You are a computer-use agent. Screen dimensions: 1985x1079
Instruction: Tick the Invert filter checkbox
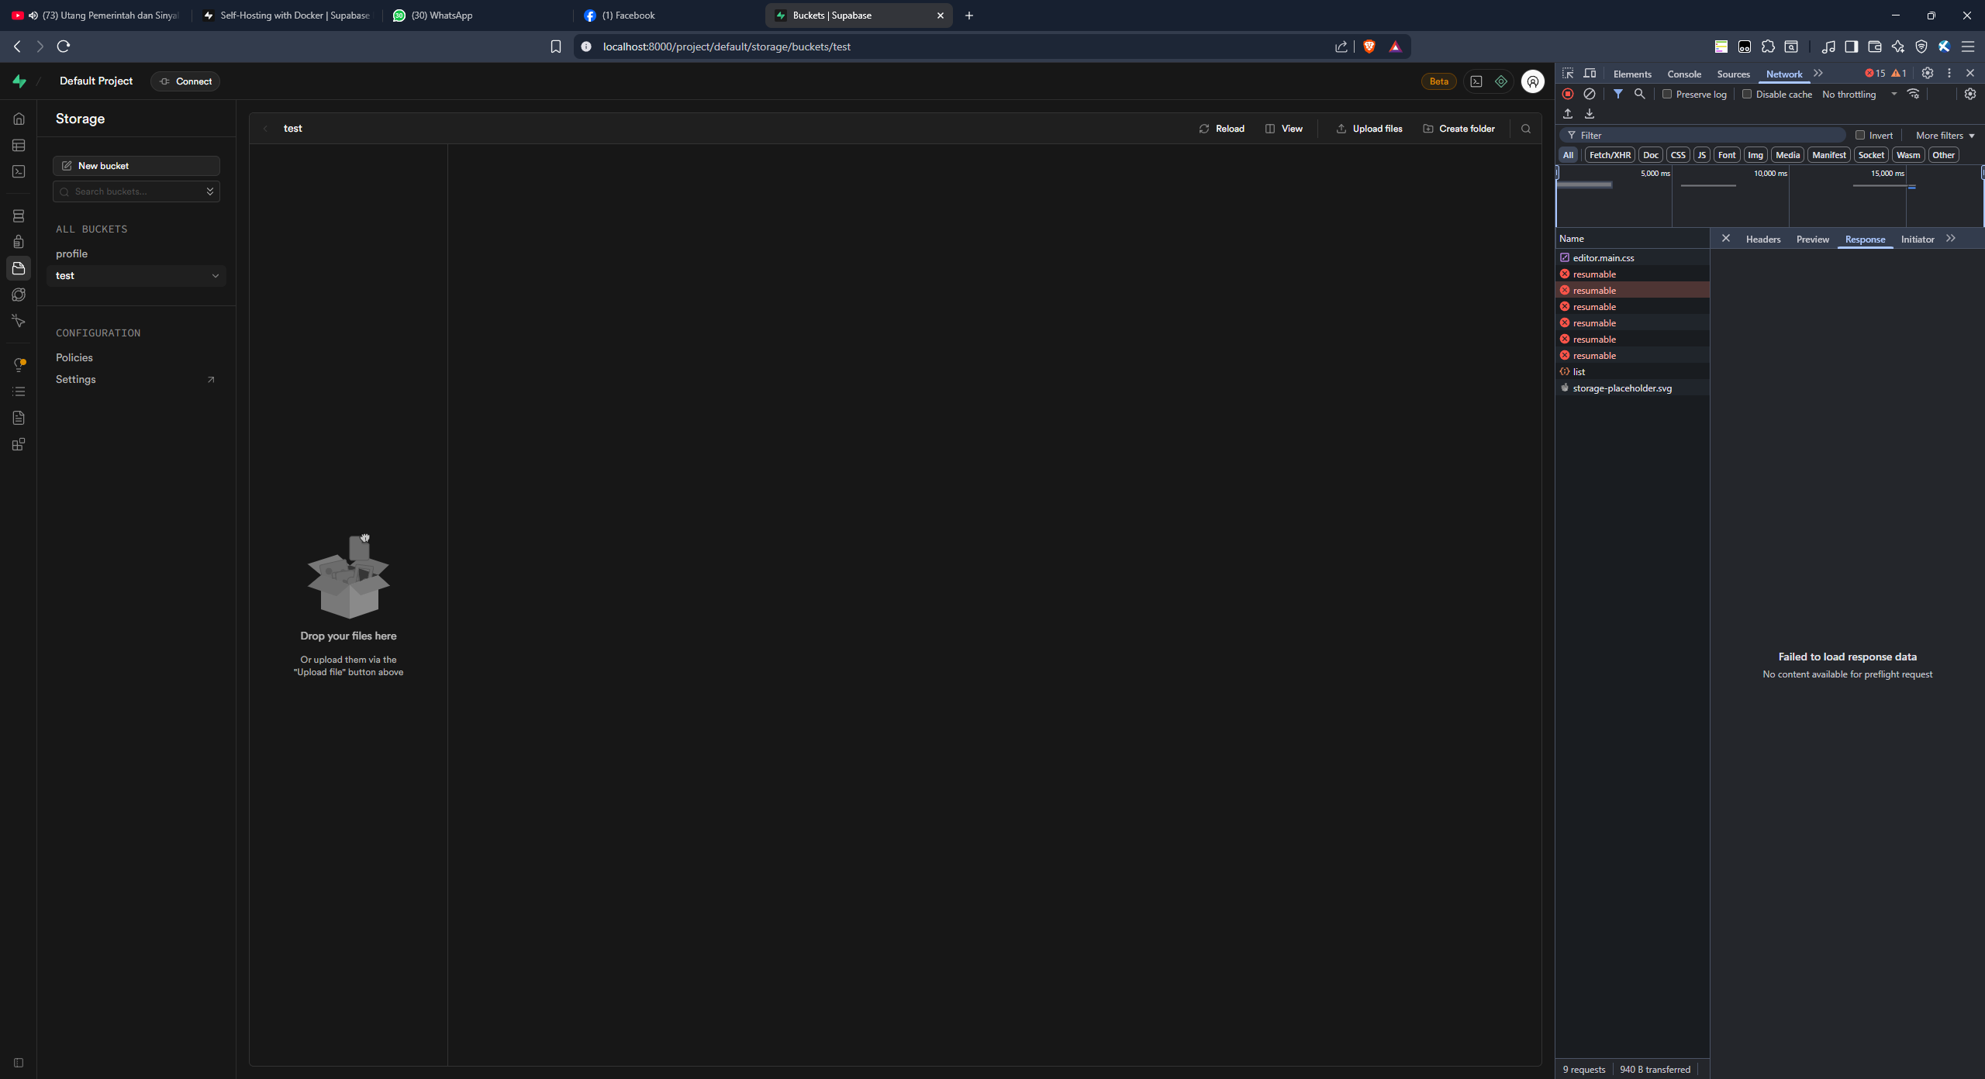1859,135
